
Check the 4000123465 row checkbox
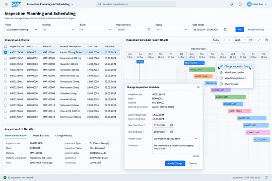point(6,105)
